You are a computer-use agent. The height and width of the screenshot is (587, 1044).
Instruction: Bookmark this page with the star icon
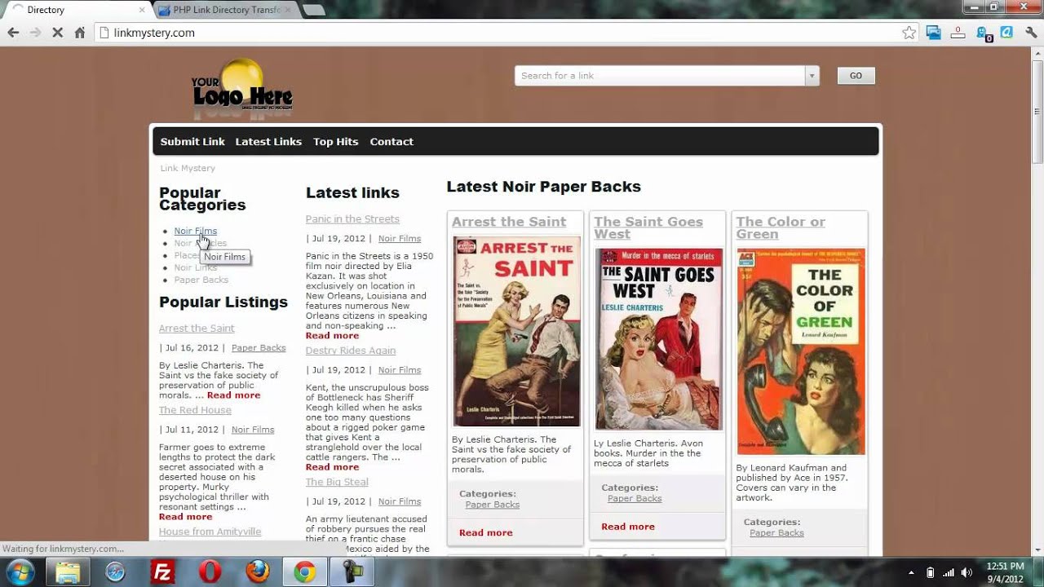click(x=909, y=33)
